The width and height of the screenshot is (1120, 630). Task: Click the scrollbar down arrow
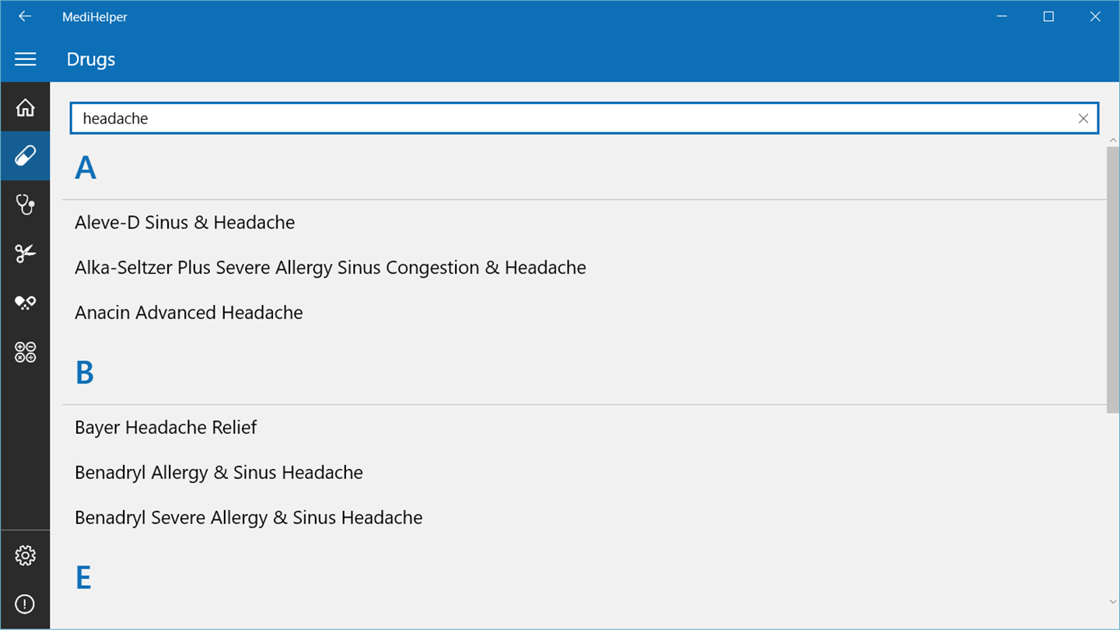click(x=1113, y=601)
